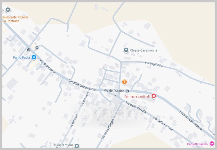This screenshot has height=150, width=217.
Task: Click bus stop icon beside Via dell'Assino label
Action: 127,91
